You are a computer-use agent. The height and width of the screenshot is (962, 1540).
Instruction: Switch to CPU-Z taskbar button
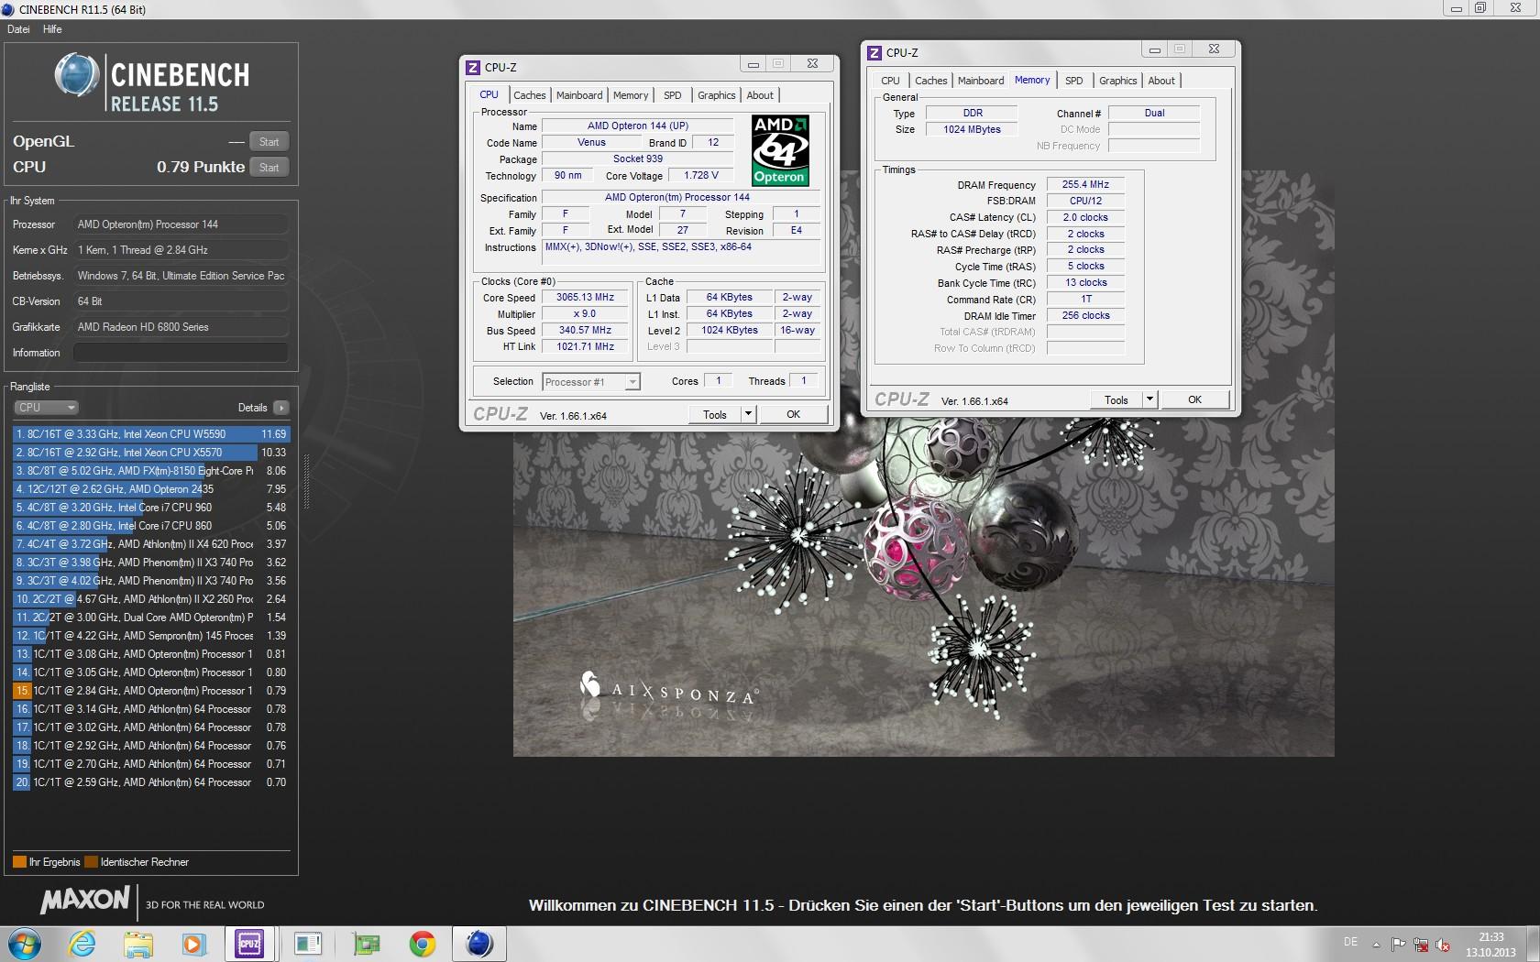coord(250,944)
